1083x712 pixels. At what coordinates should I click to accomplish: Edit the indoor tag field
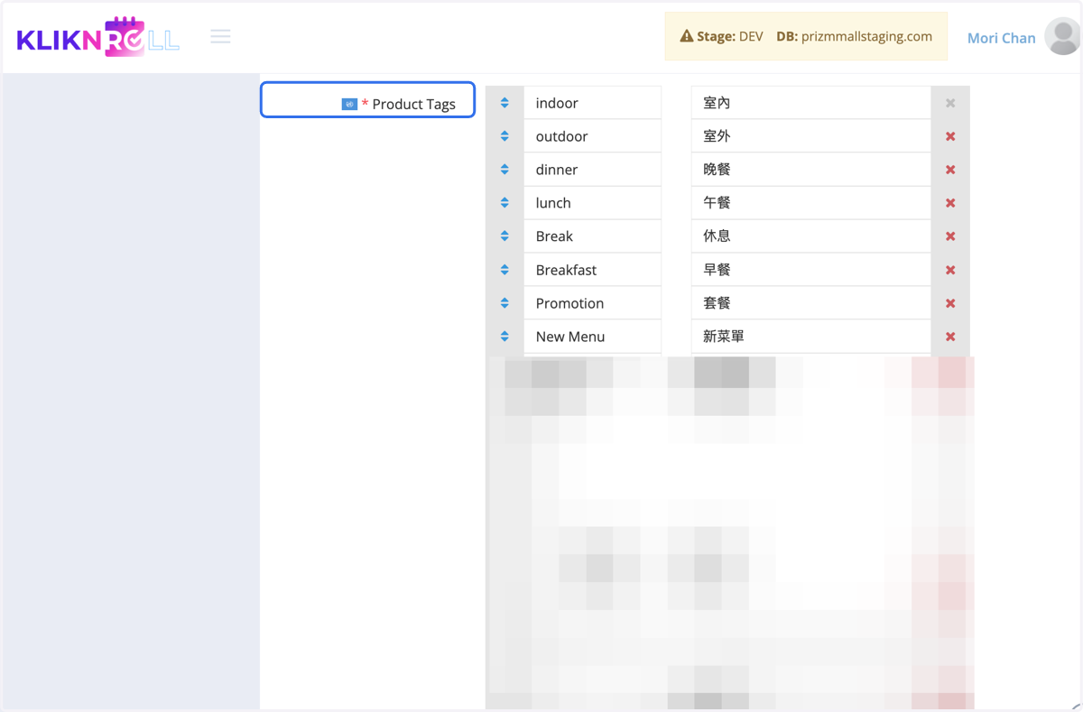pos(592,103)
